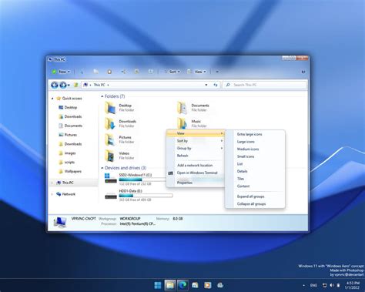Click the Forward arrow button
This screenshot has height=292, width=365.
coord(63,85)
